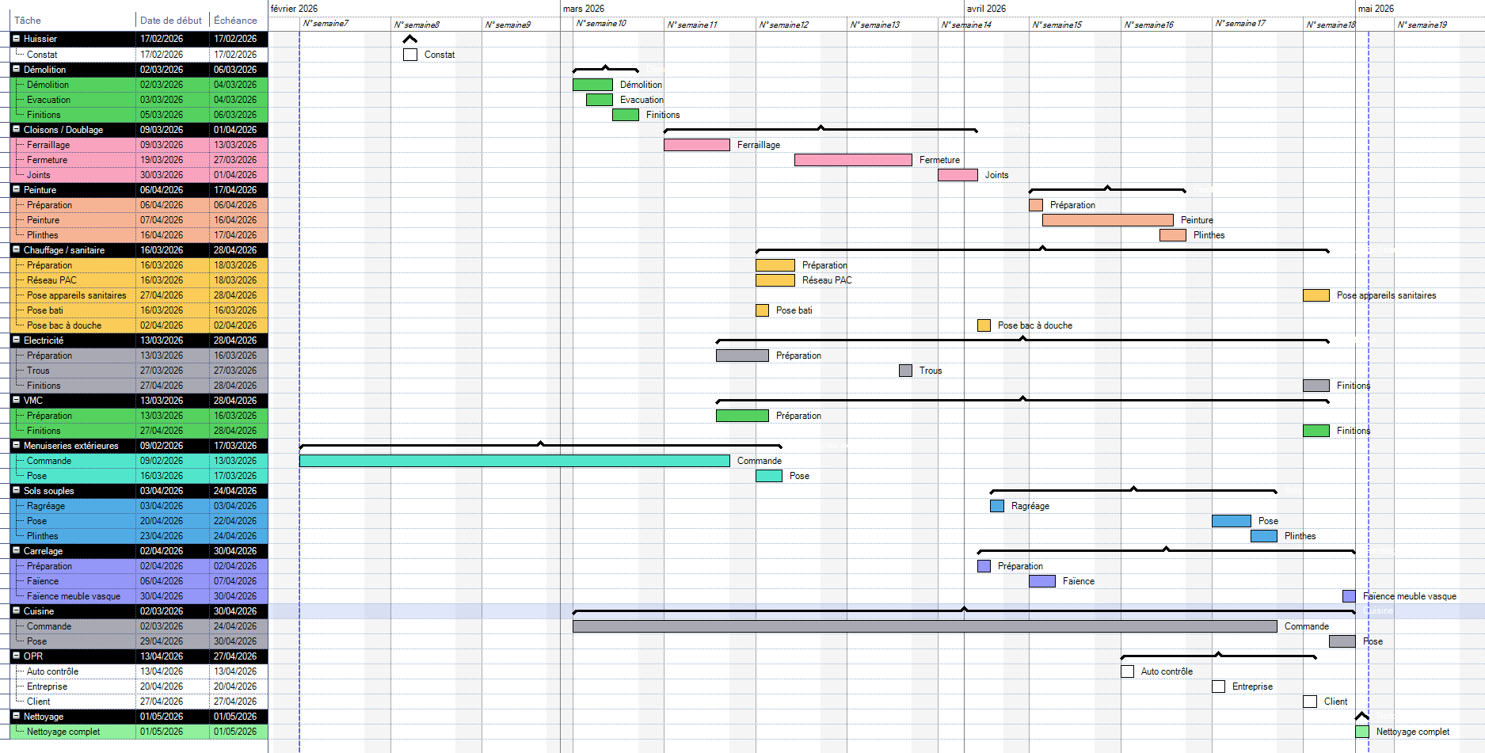Select the Client milestone box in chart
This screenshot has width=1485, height=753.
point(1310,702)
